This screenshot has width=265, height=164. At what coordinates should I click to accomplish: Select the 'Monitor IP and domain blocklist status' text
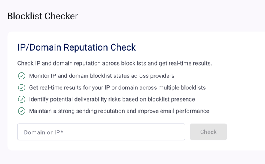(x=102, y=76)
